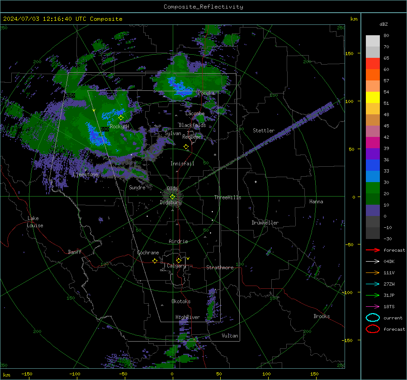Choose the bright green 30–20 dBZ swatch
The image size is (407, 380).
(x=373, y=188)
